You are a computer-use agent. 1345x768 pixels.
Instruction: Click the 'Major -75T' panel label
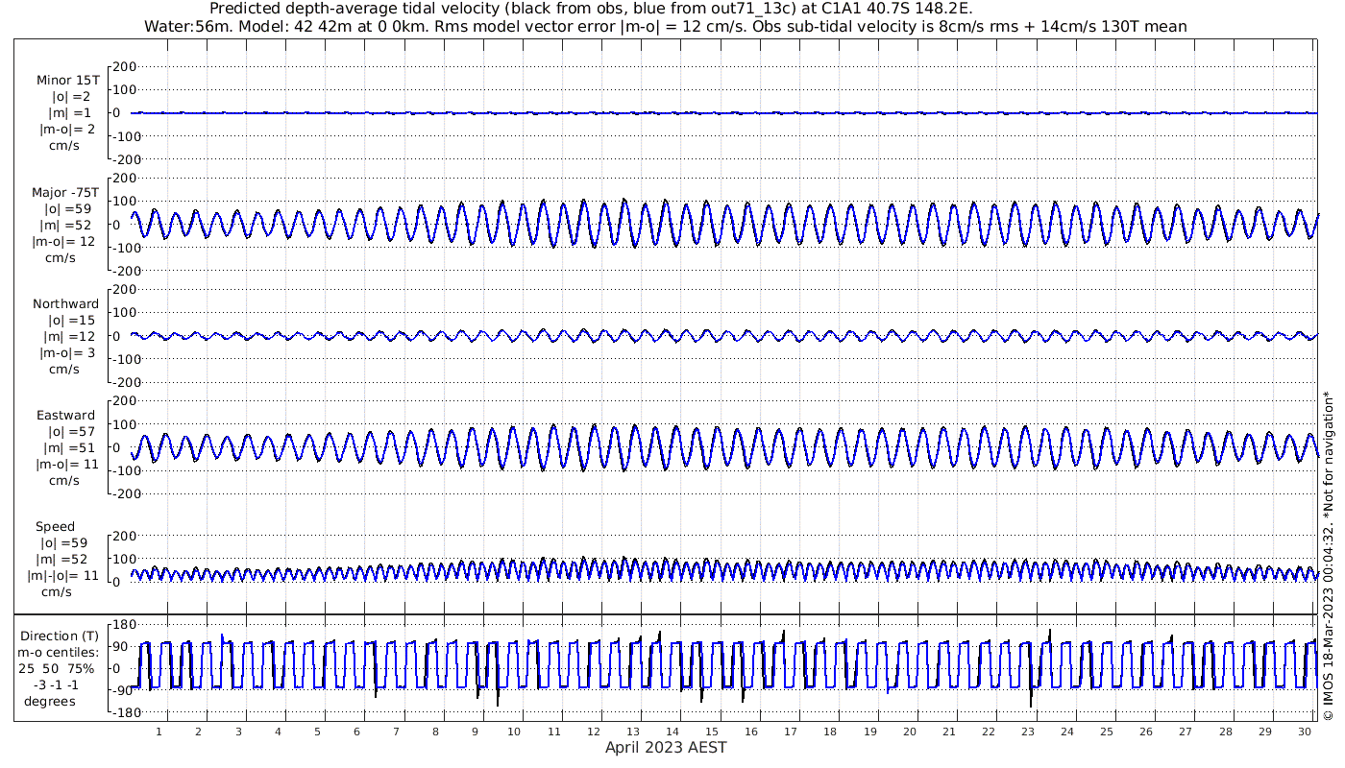[x=65, y=192]
